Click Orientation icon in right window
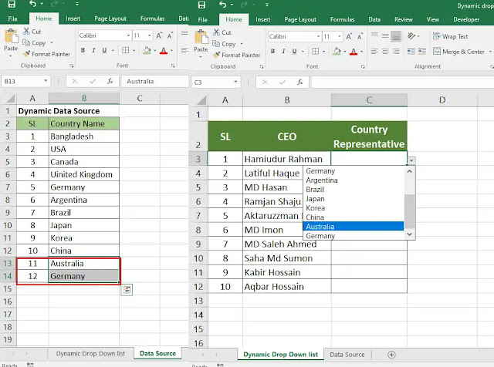 tap(411, 36)
